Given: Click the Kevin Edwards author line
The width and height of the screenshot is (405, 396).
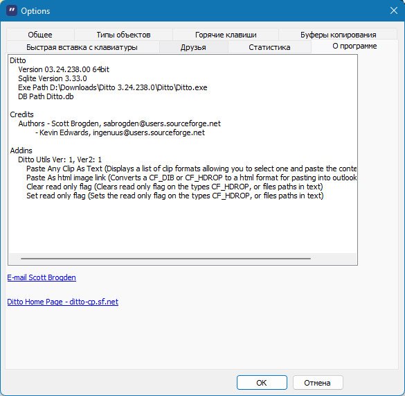Looking at the screenshot, I should point(120,132).
